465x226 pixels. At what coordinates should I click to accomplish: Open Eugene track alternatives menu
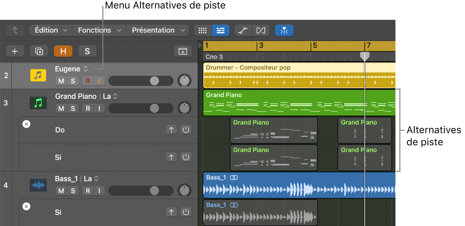coord(85,69)
